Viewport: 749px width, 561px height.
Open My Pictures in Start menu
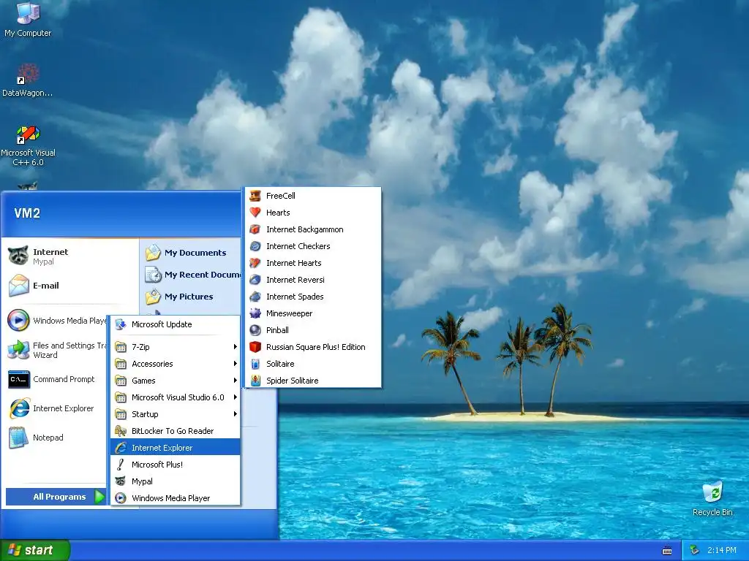click(191, 297)
